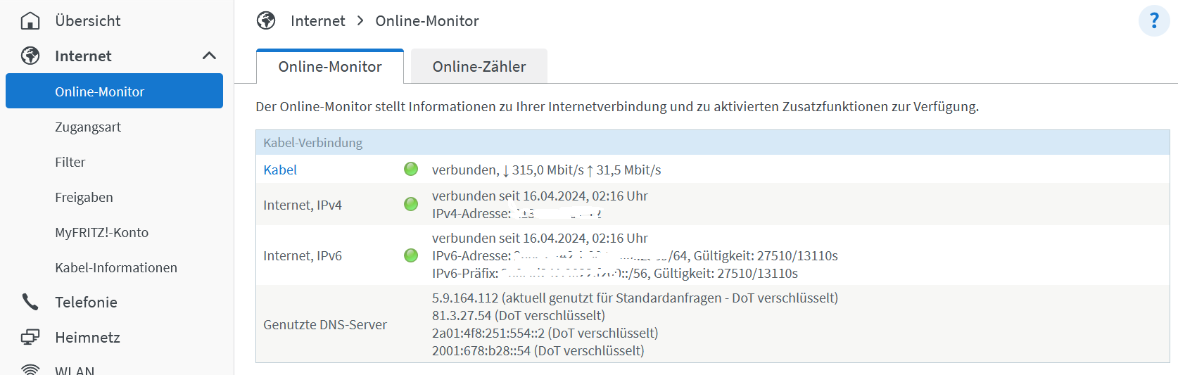Click the Heimnetz network monitor icon
1178x375 pixels.
pyautogui.click(x=30, y=337)
